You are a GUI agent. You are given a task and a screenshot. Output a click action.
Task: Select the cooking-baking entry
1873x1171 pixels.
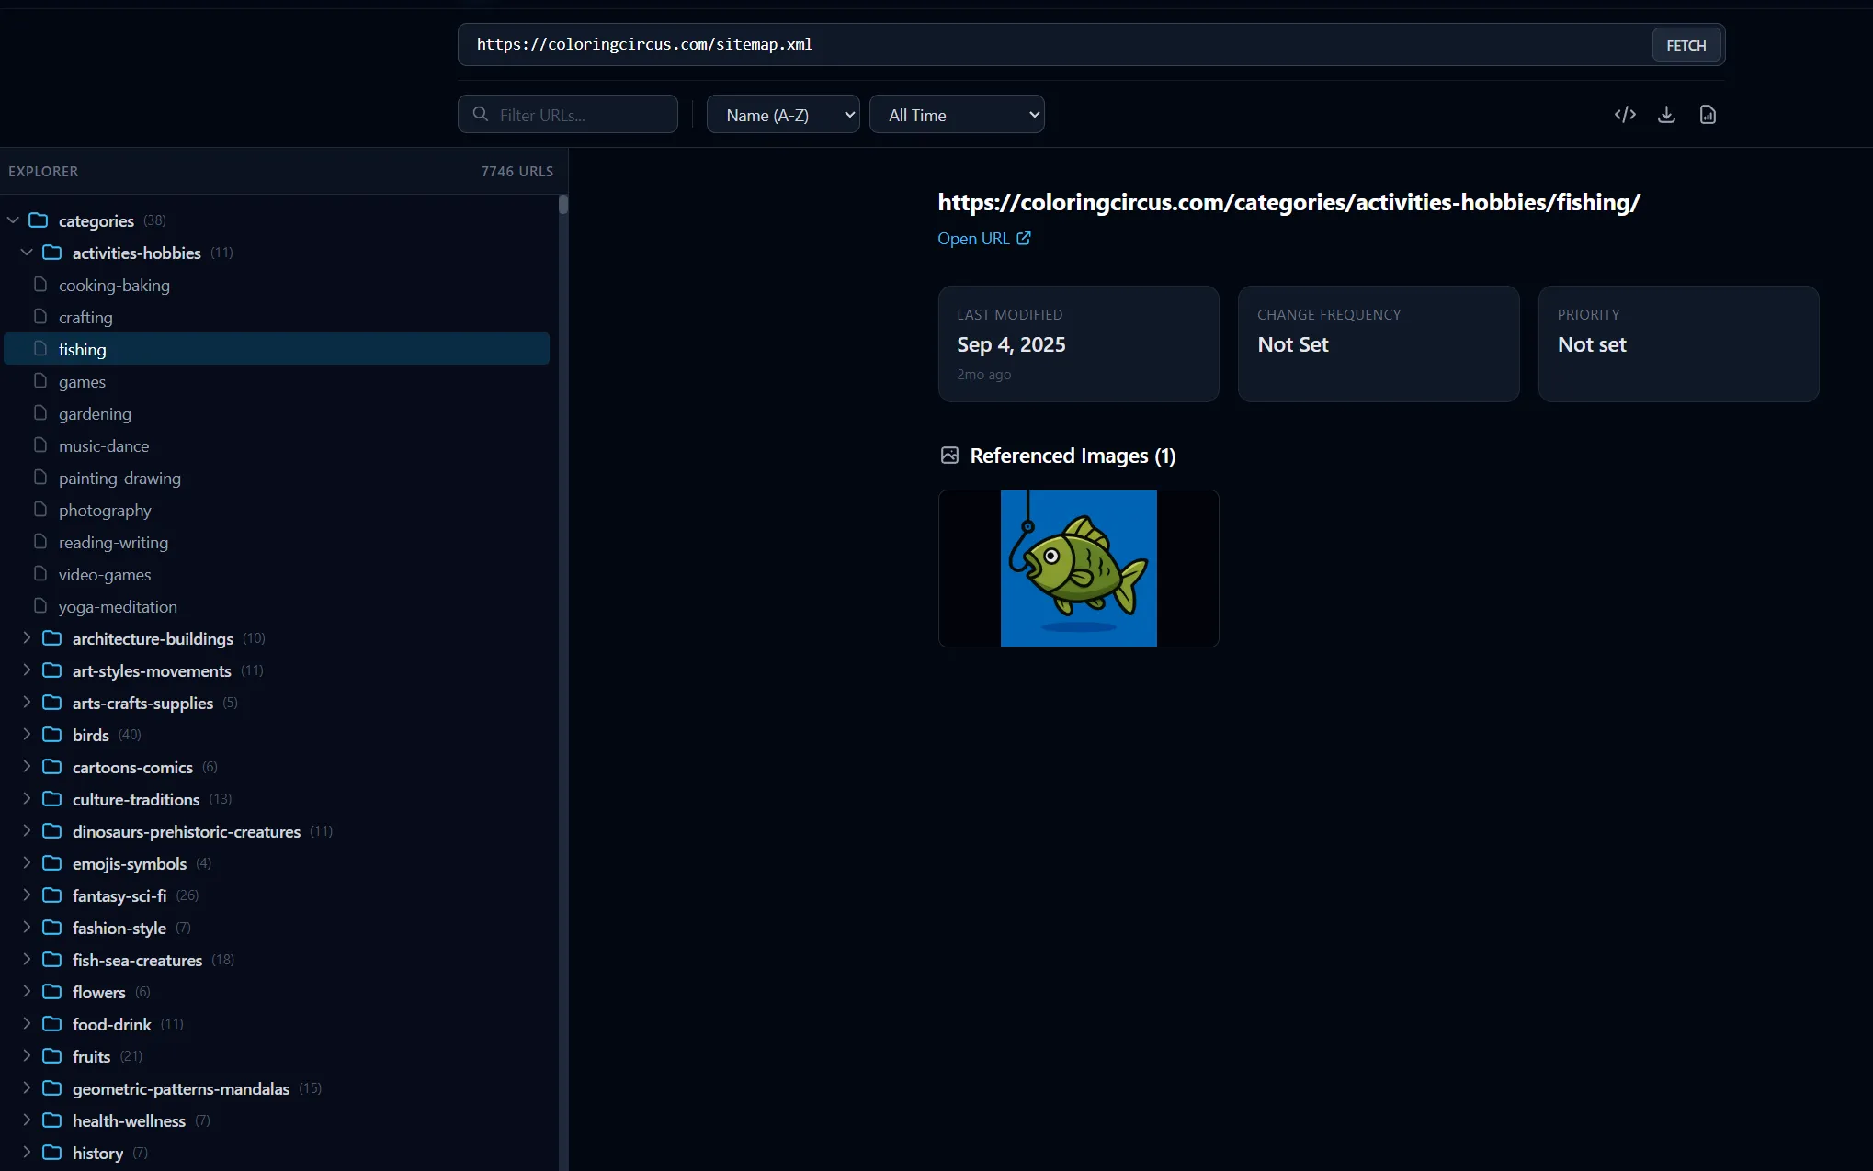[113, 285]
